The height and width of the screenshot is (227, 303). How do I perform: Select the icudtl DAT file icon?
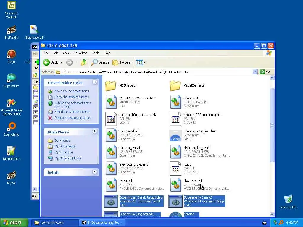tap(176, 168)
